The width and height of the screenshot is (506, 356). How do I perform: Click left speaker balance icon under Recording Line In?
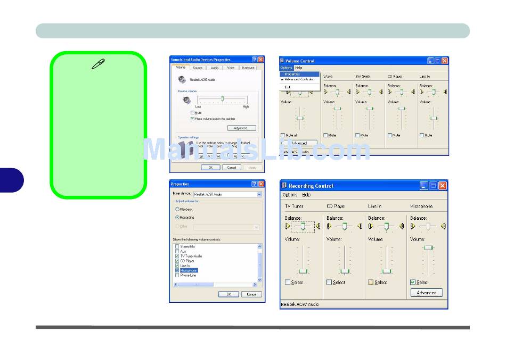(x=371, y=226)
